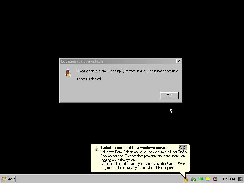Open the green flag Action Center icon

click(200, 179)
